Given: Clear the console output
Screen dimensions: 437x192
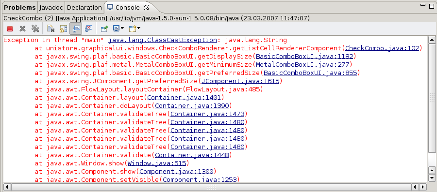Looking at the screenshot, I should (x=50, y=29).
